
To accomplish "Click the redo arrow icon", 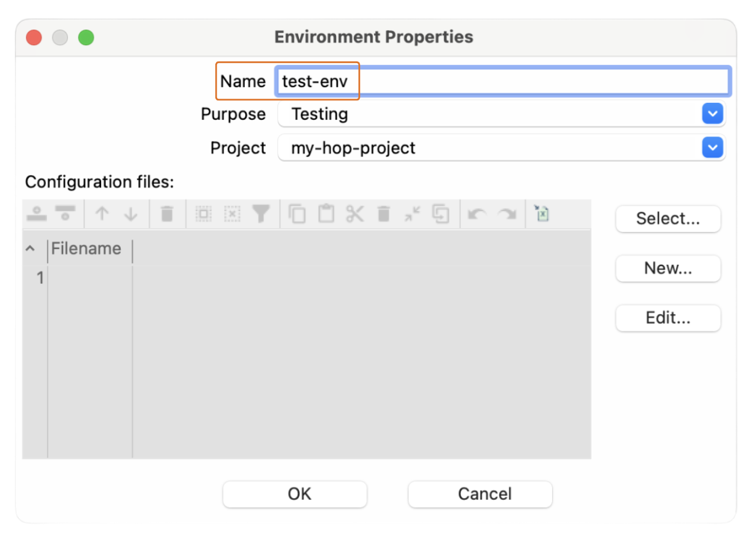I will [x=507, y=214].
